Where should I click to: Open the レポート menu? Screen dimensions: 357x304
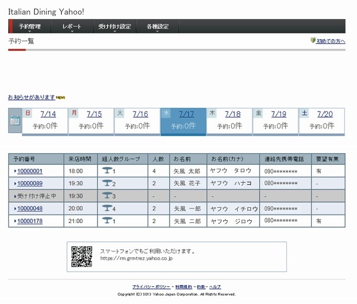[72, 26]
